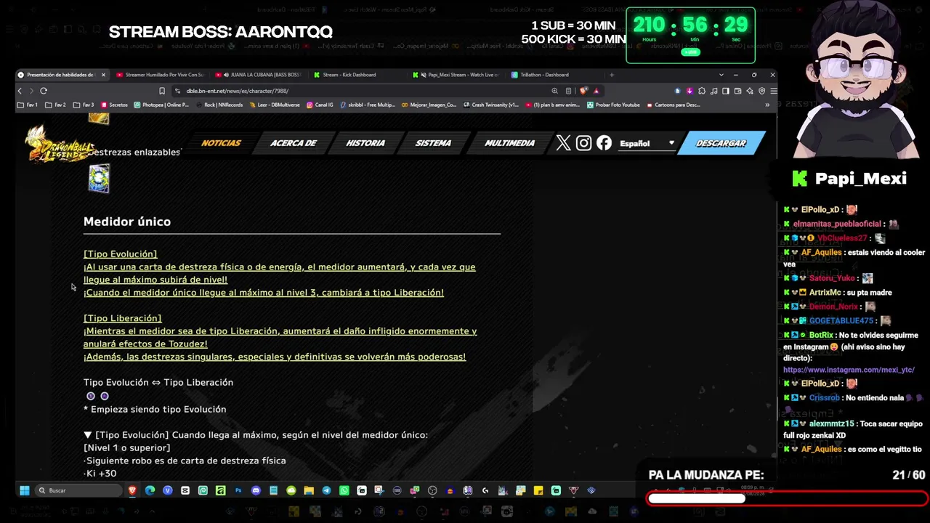Launch Brave from the taskbar

tap(132, 490)
